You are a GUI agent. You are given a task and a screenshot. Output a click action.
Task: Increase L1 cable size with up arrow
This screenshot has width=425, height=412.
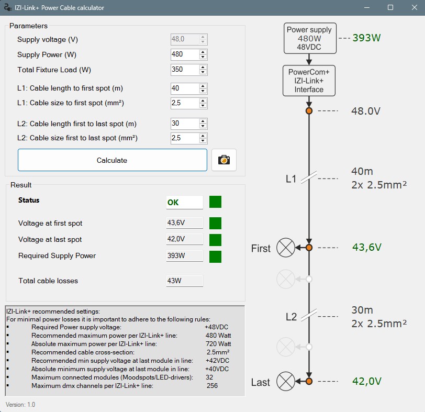click(x=203, y=101)
